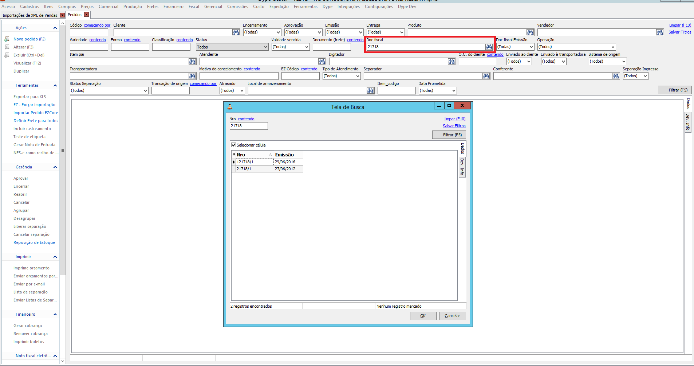Screen dimensions: 694x366
Task: Click the Código comecando por link
Action: (x=97, y=25)
